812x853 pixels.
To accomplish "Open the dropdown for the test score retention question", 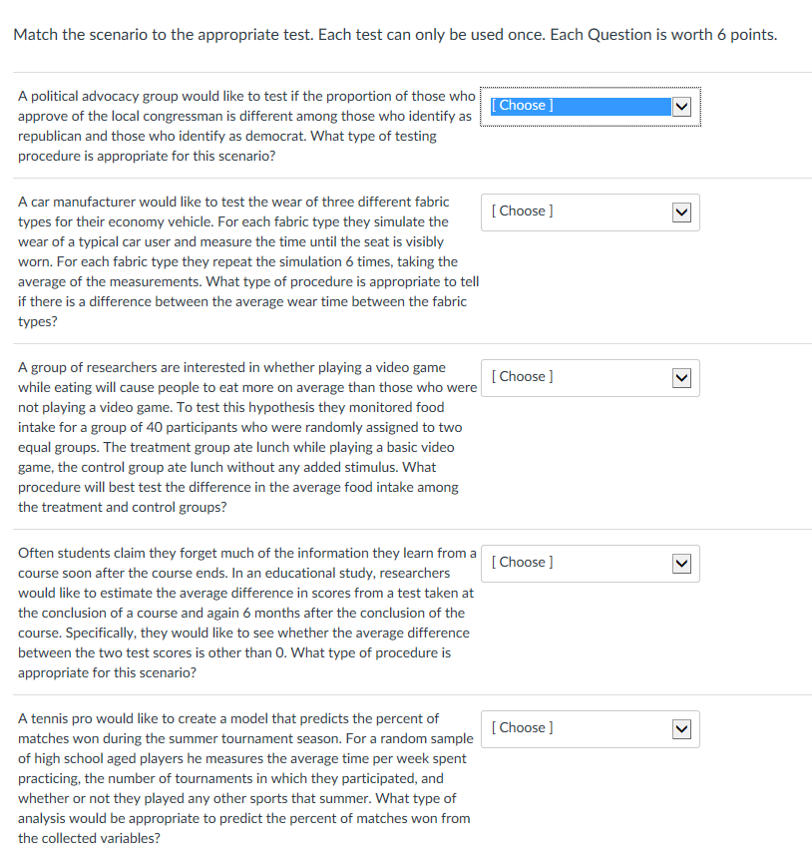I will [590, 563].
